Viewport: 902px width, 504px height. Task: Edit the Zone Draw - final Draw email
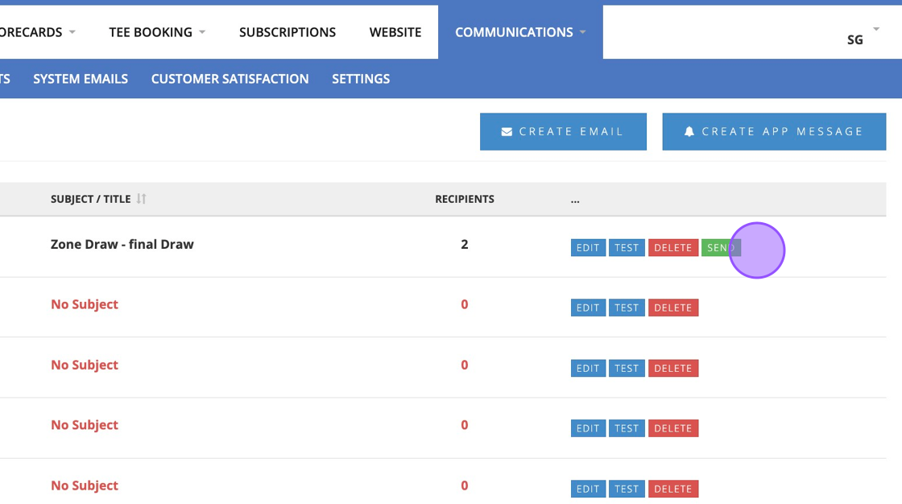tap(588, 248)
